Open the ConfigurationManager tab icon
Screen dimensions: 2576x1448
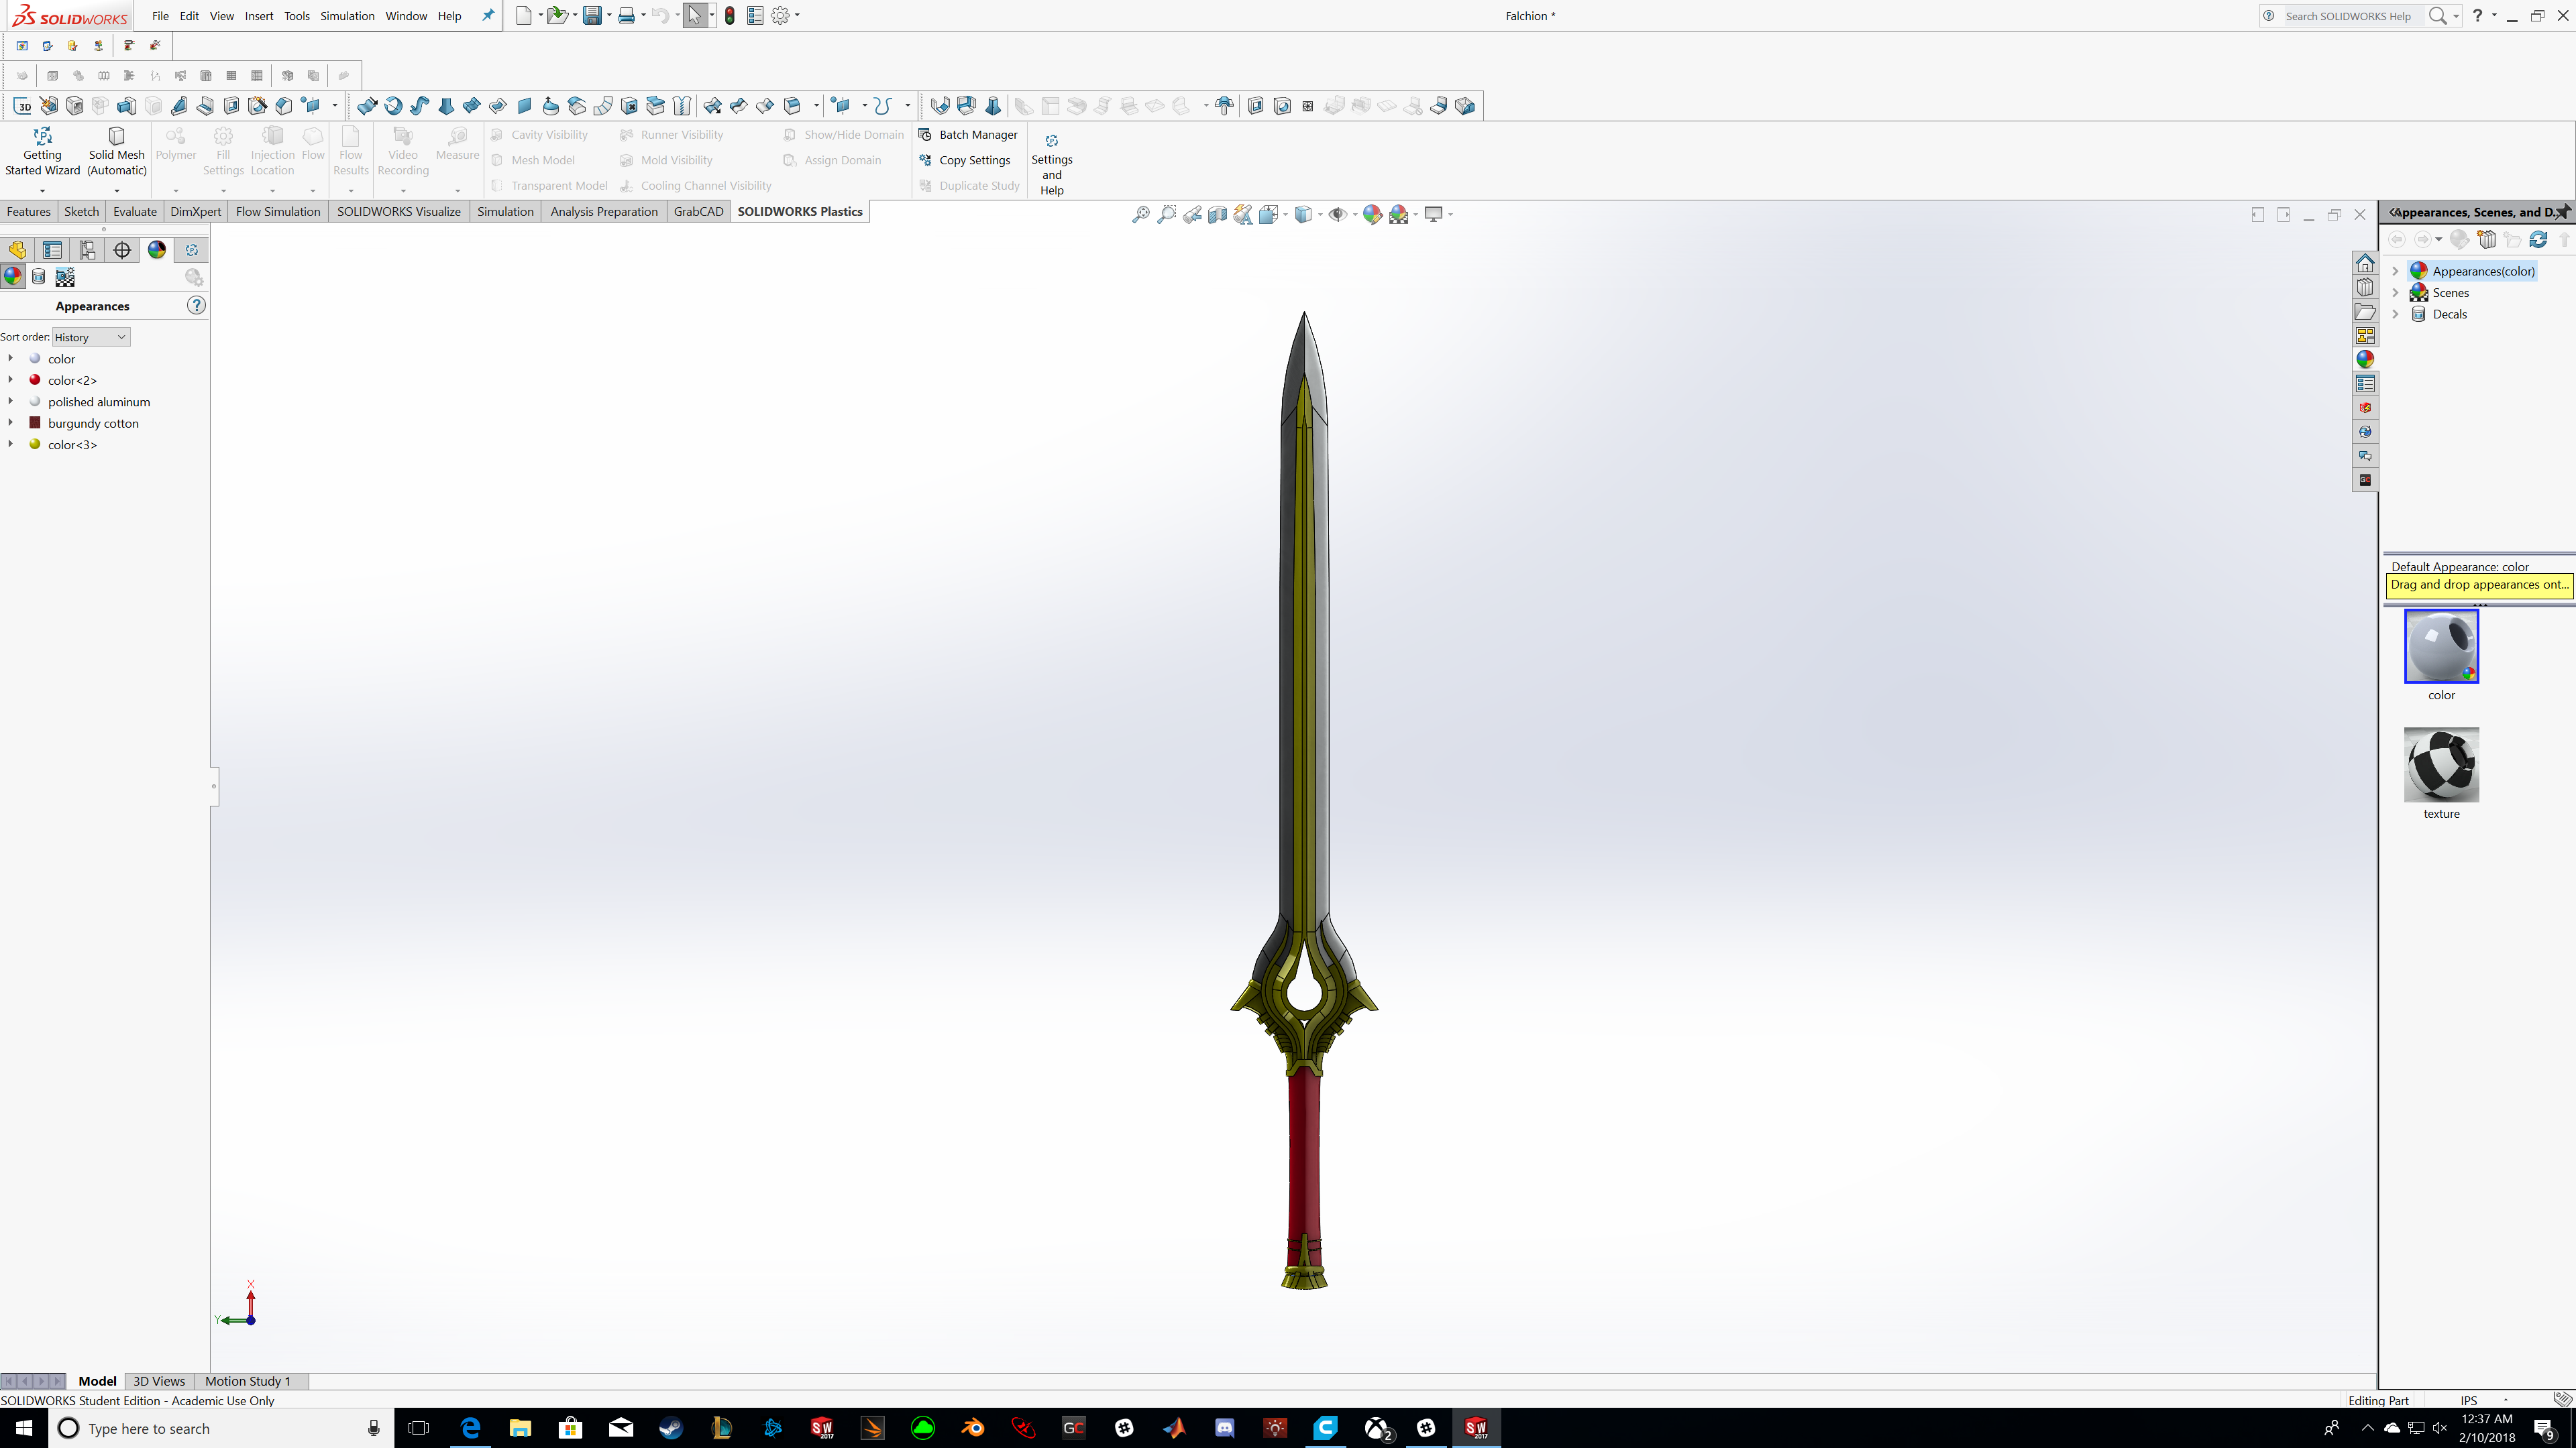(87, 250)
